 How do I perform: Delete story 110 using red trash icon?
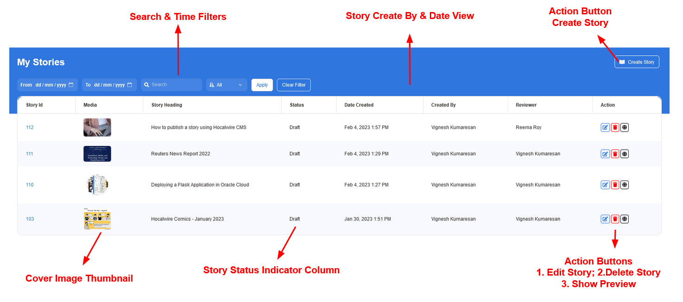click(x=615, y=185)
